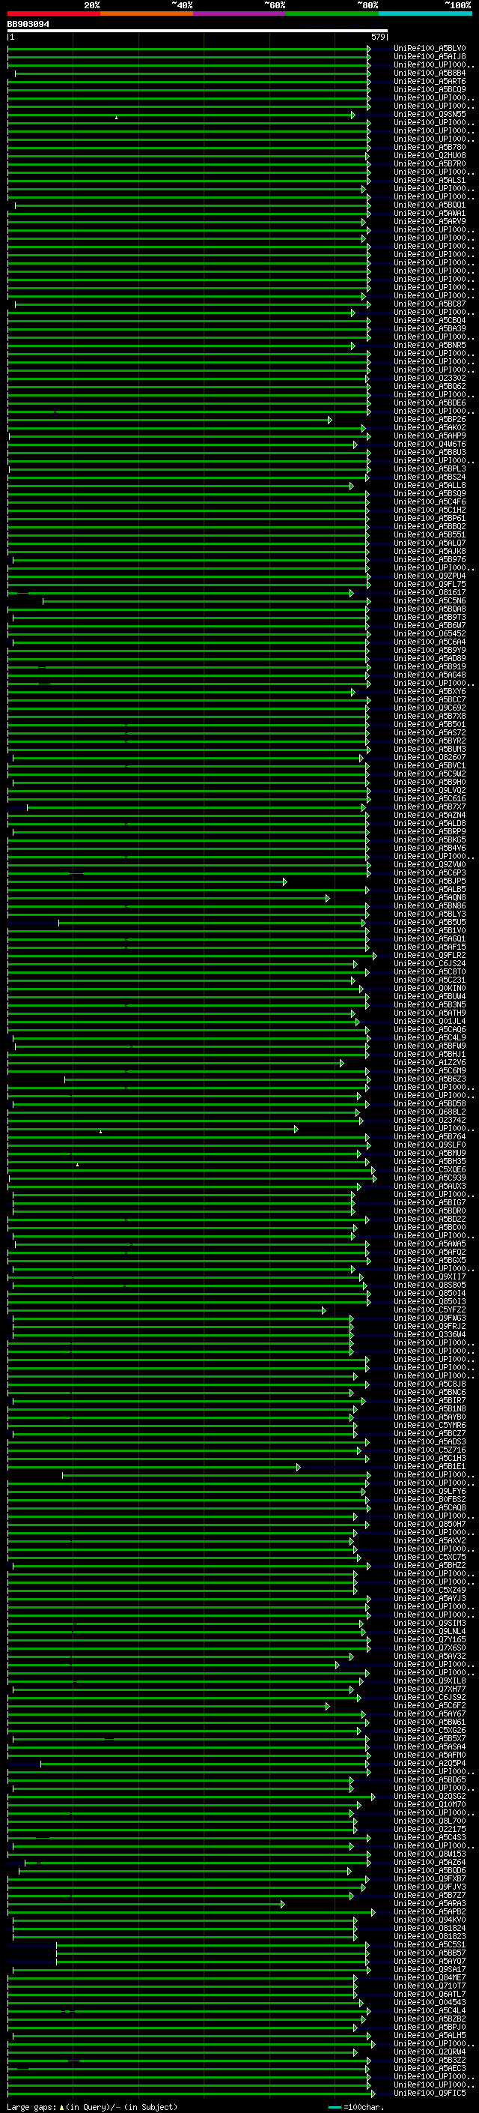Click the green ~80% identity legend segment
Screen dimensions: 479x2113
[332, 13]
